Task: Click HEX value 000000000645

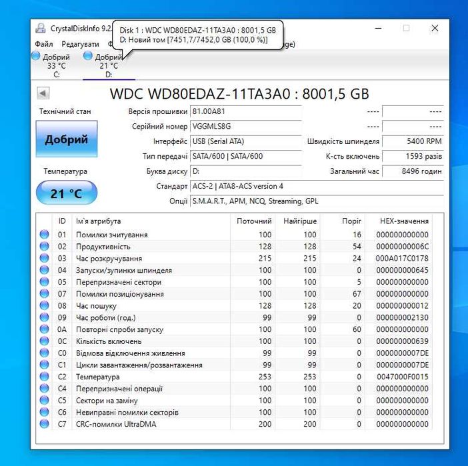Action: (x=402, y=270)
